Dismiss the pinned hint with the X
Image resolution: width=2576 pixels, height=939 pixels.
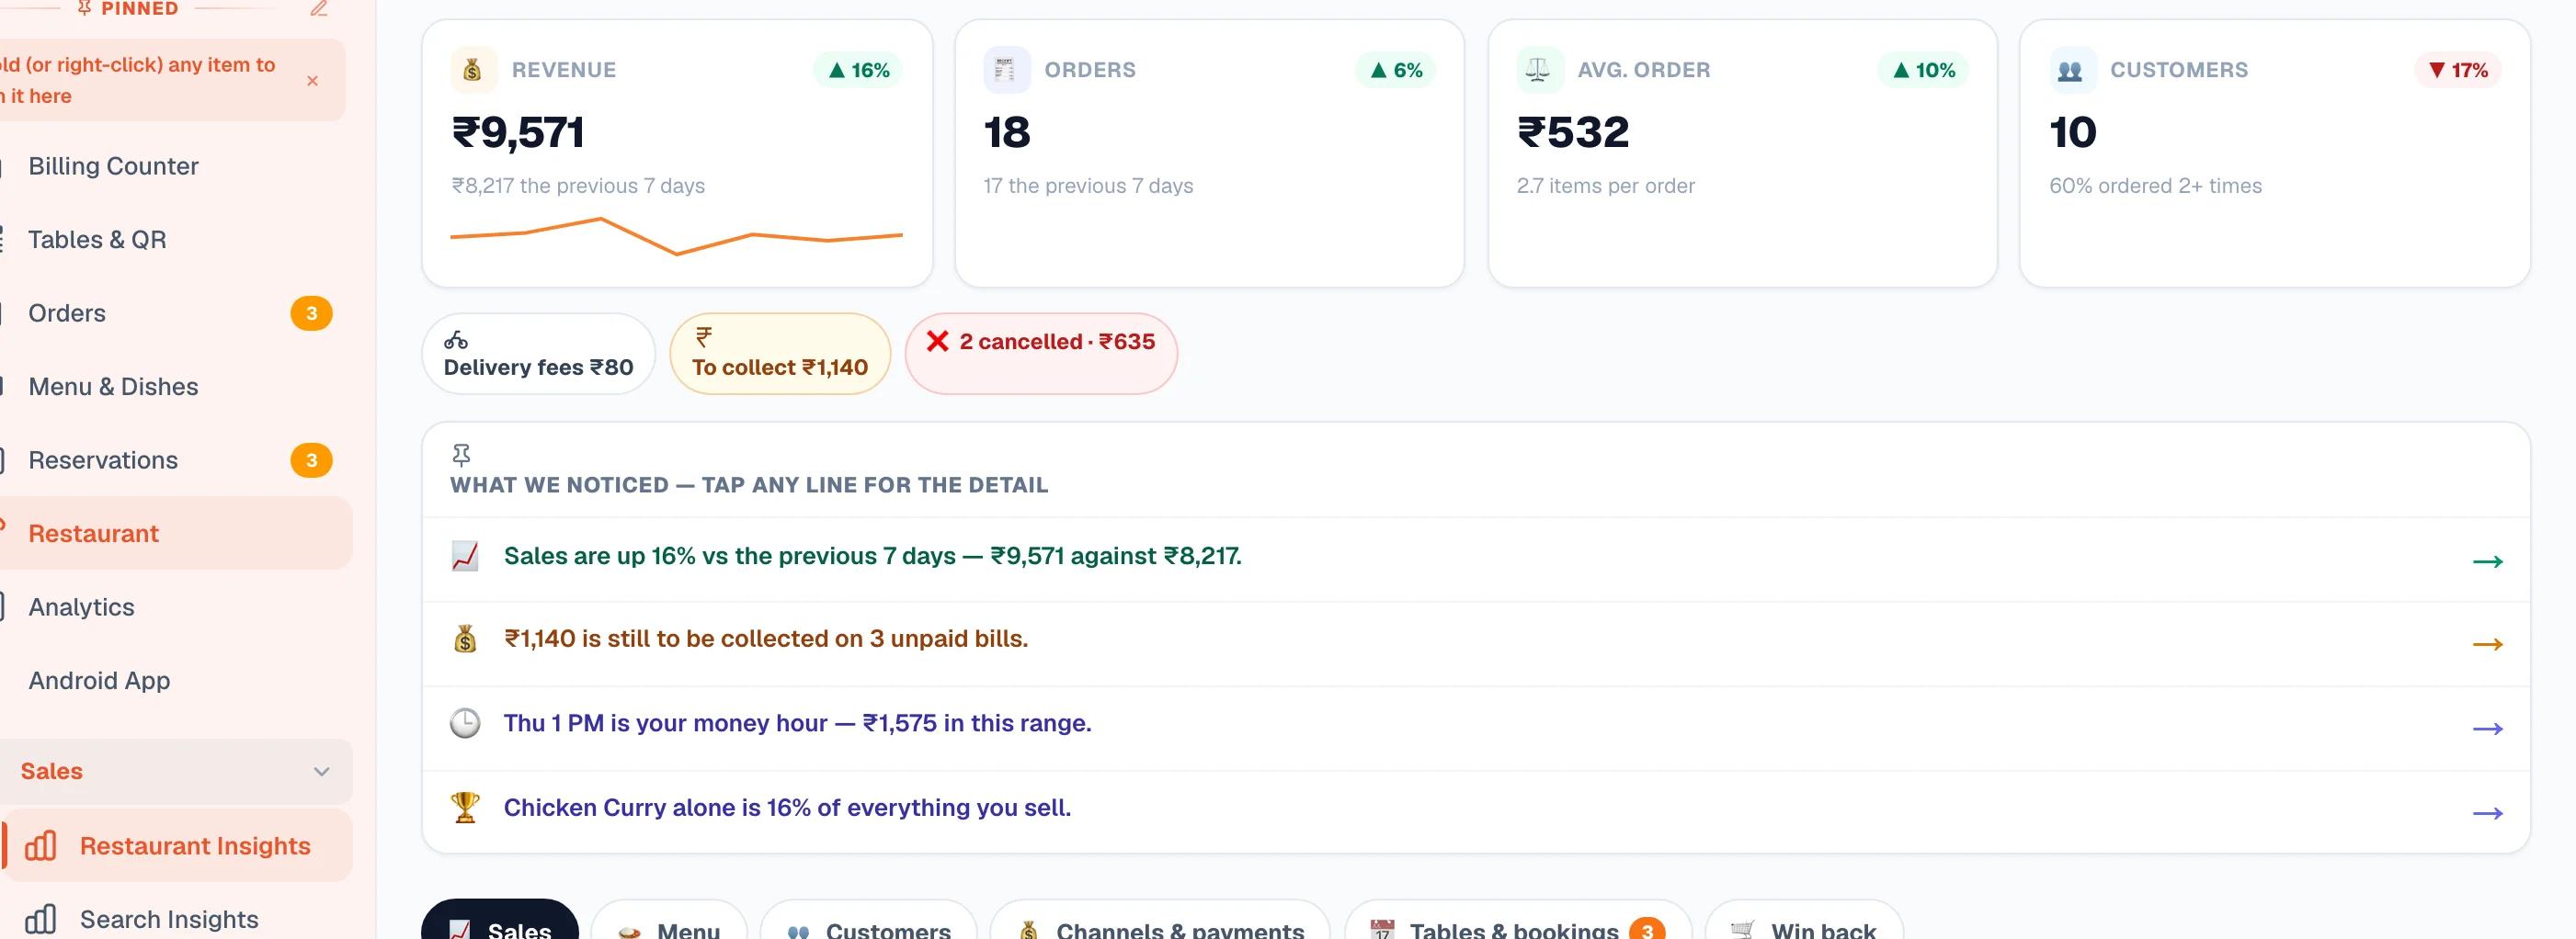pyautogui.click(x=312, y=81)
